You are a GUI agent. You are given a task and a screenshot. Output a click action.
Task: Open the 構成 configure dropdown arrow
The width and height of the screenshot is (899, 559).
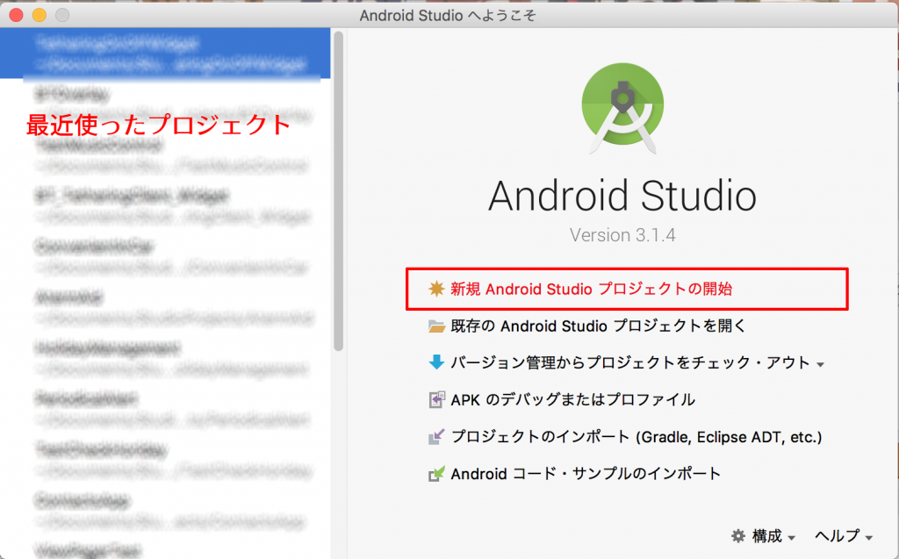(791, 538)
